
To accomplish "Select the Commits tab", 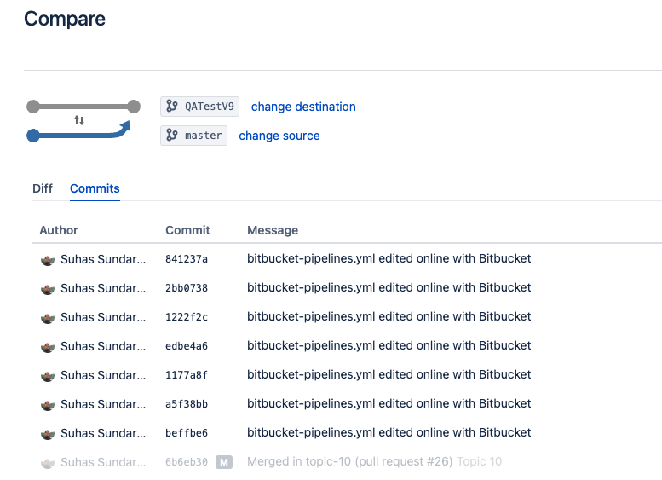I will [x=95, y=188].
